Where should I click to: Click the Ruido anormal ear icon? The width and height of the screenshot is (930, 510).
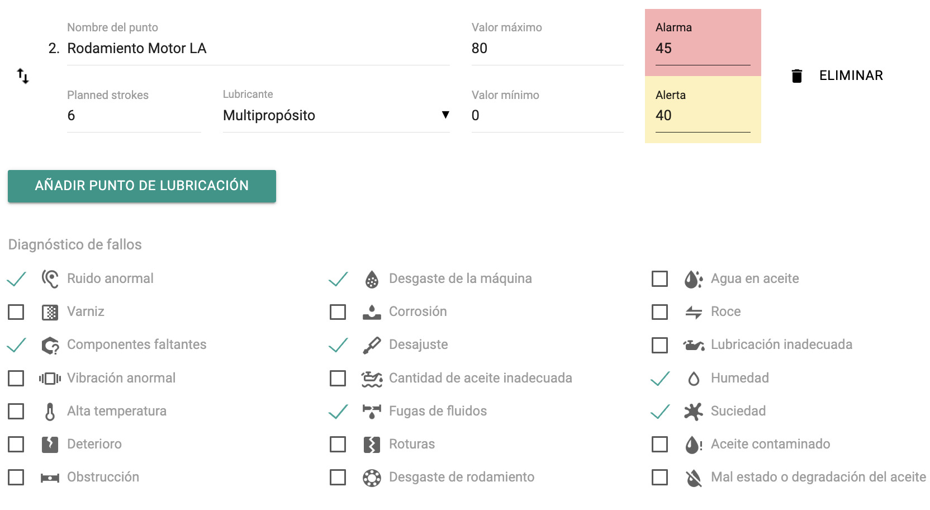tap(50, 278)
